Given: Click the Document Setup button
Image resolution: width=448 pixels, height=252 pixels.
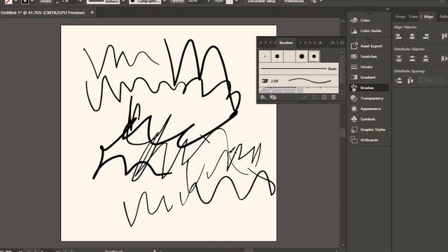Looking at the screenshot, I should point(261,1).
